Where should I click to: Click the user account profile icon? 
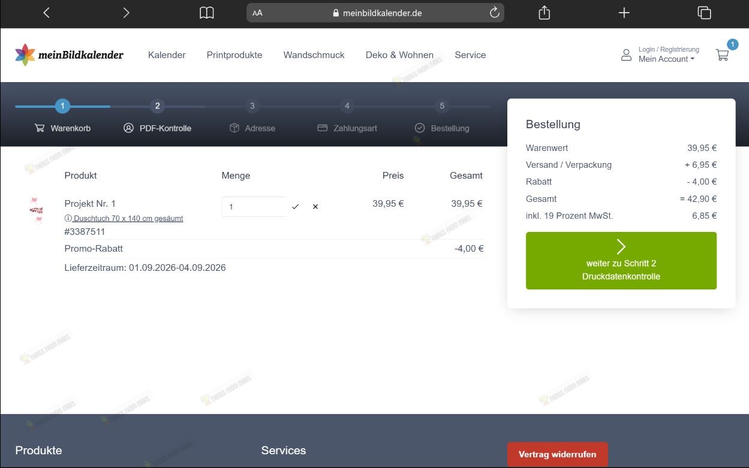pos(626,55)
